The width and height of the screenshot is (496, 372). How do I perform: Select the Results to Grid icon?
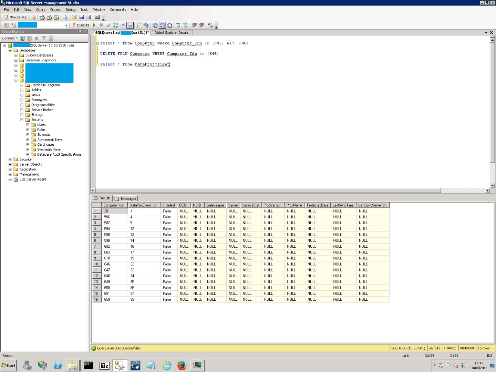click(162, 25)
